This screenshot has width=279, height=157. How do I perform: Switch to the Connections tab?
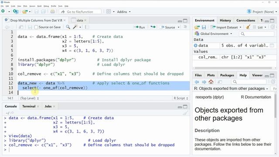(x=246, y=20)
